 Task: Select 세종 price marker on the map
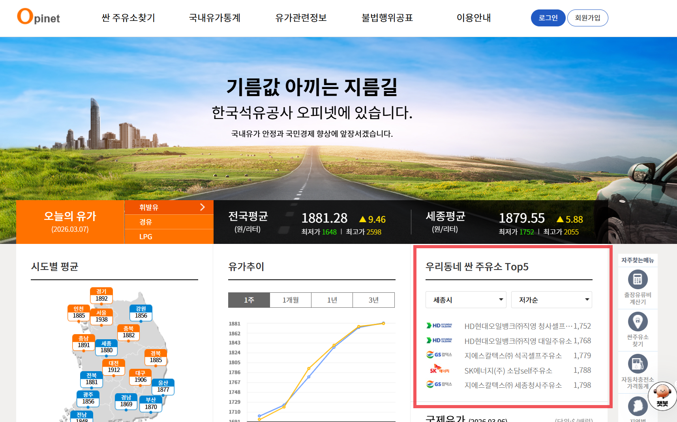106,347
